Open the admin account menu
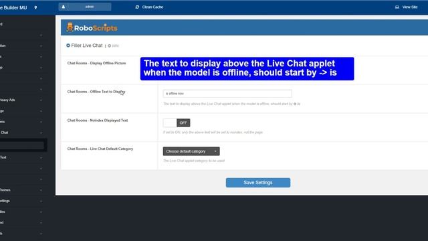428x241 pixels. tap(85, 7)
